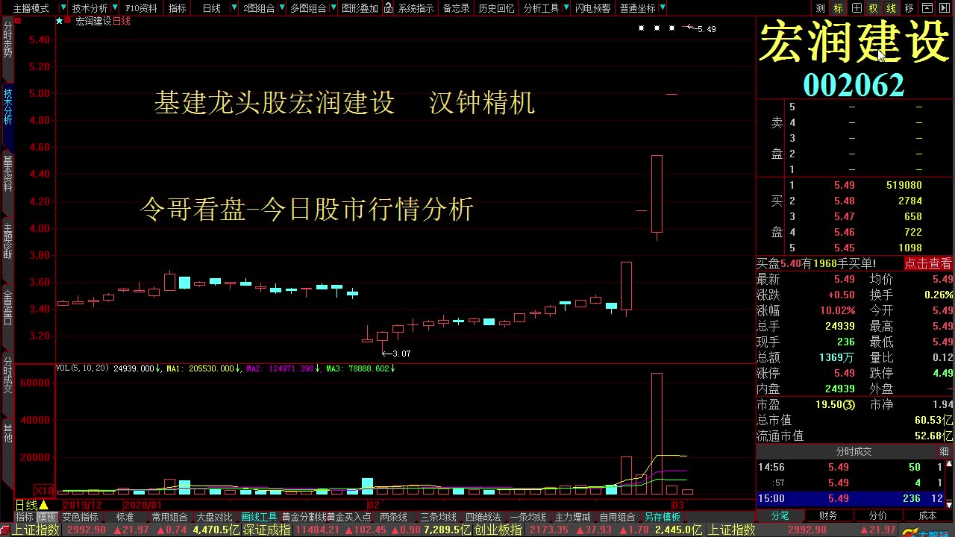Switch to the 分笔 tab

coord(780,515)
